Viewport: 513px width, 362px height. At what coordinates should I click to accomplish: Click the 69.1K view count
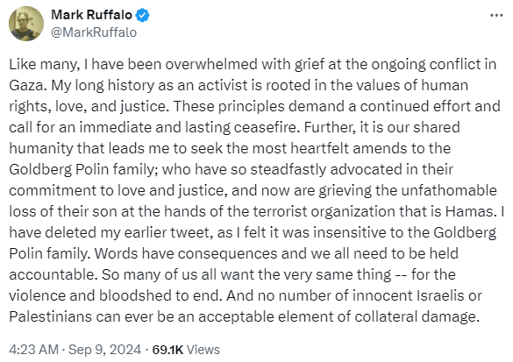point(167,350)
